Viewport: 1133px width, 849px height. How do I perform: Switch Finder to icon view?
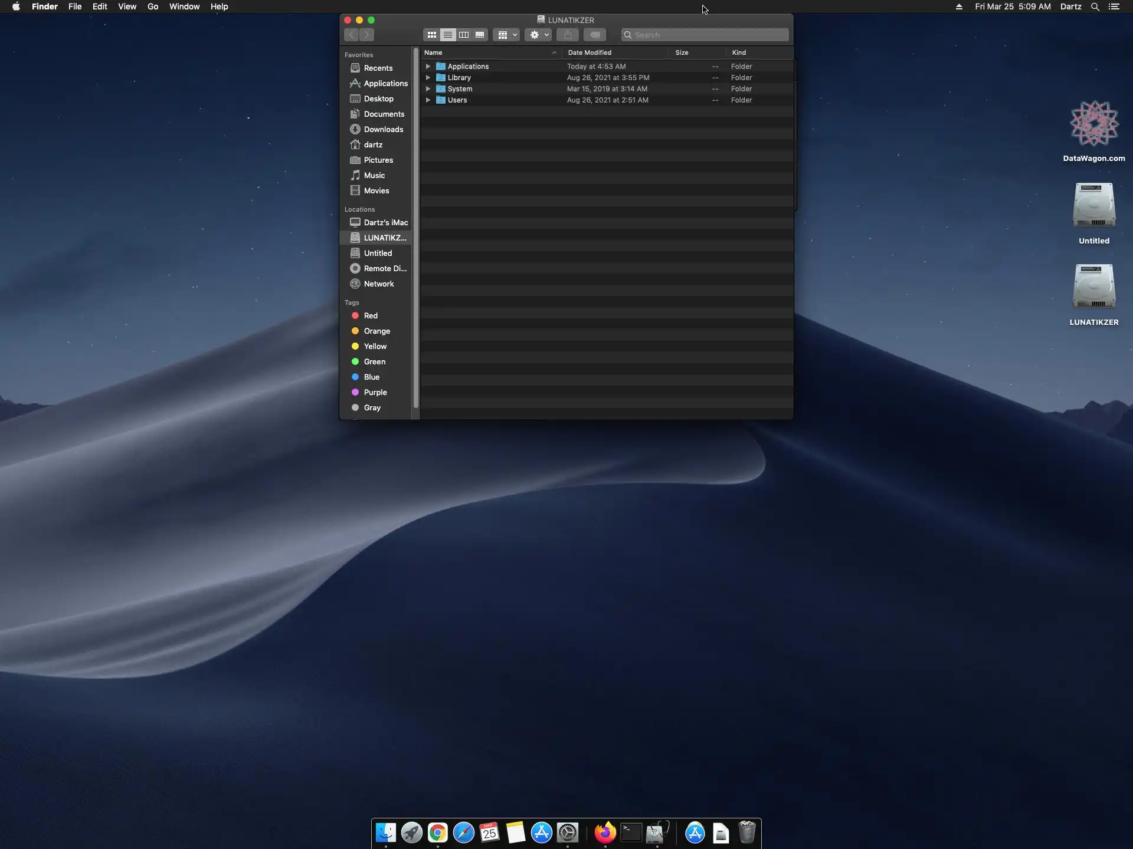pyautogui.click(x=431, y=35)
